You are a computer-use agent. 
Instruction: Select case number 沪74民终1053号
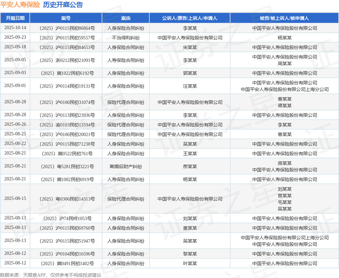67,218
